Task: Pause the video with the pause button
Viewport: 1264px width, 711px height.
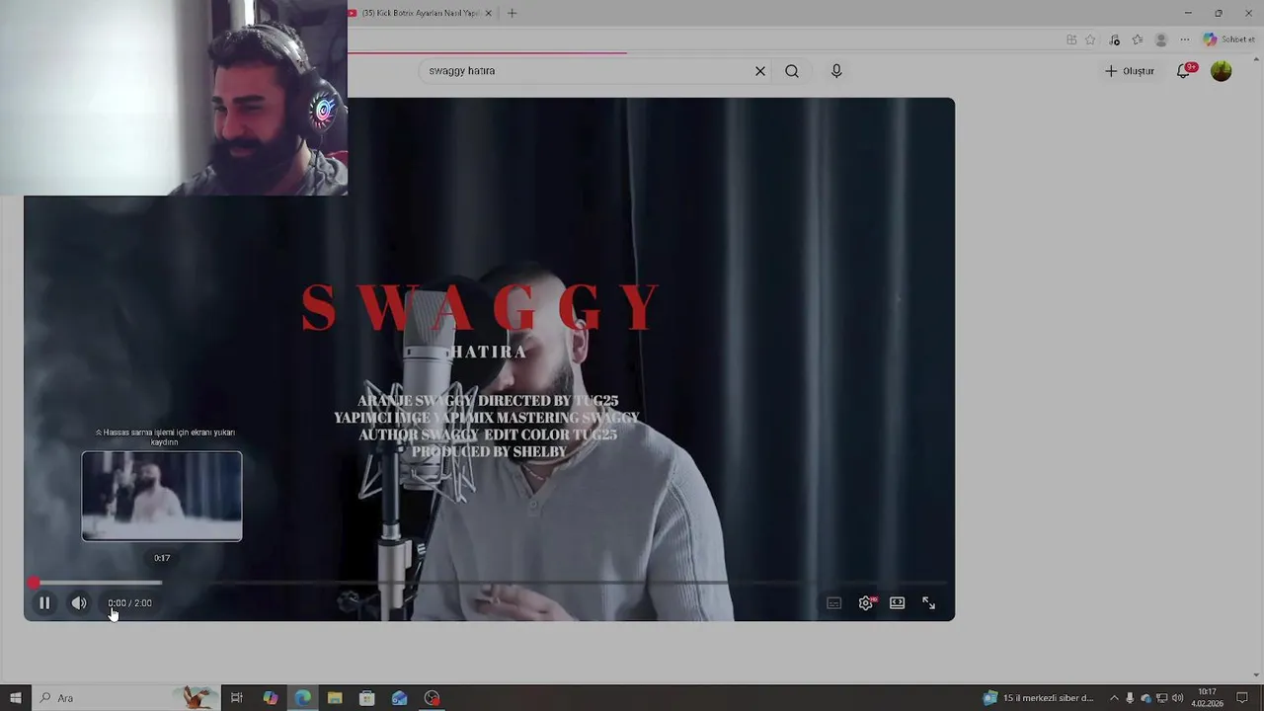Action: (x=44, y=603)
